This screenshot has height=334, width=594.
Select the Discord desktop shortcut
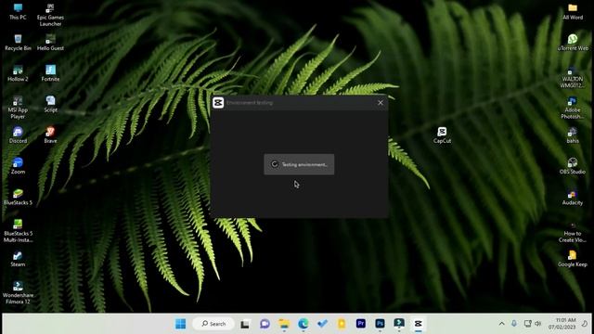(18, 135)
